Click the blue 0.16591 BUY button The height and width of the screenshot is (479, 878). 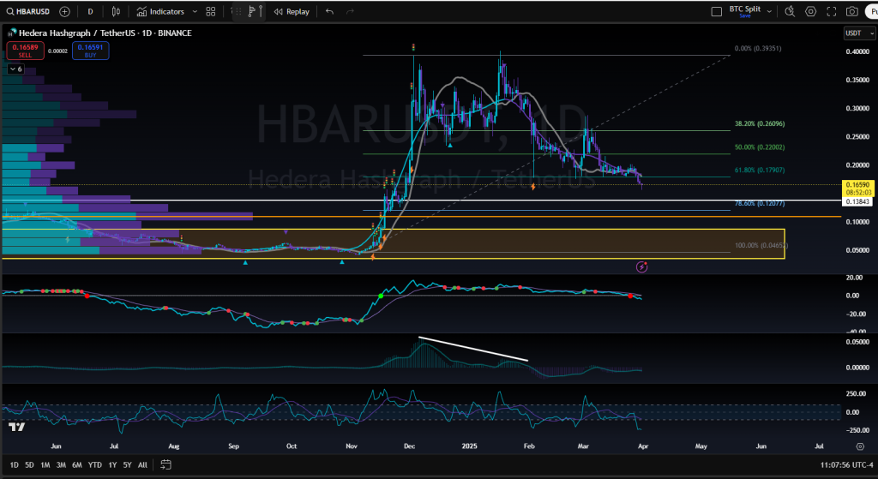pos(90,51)
